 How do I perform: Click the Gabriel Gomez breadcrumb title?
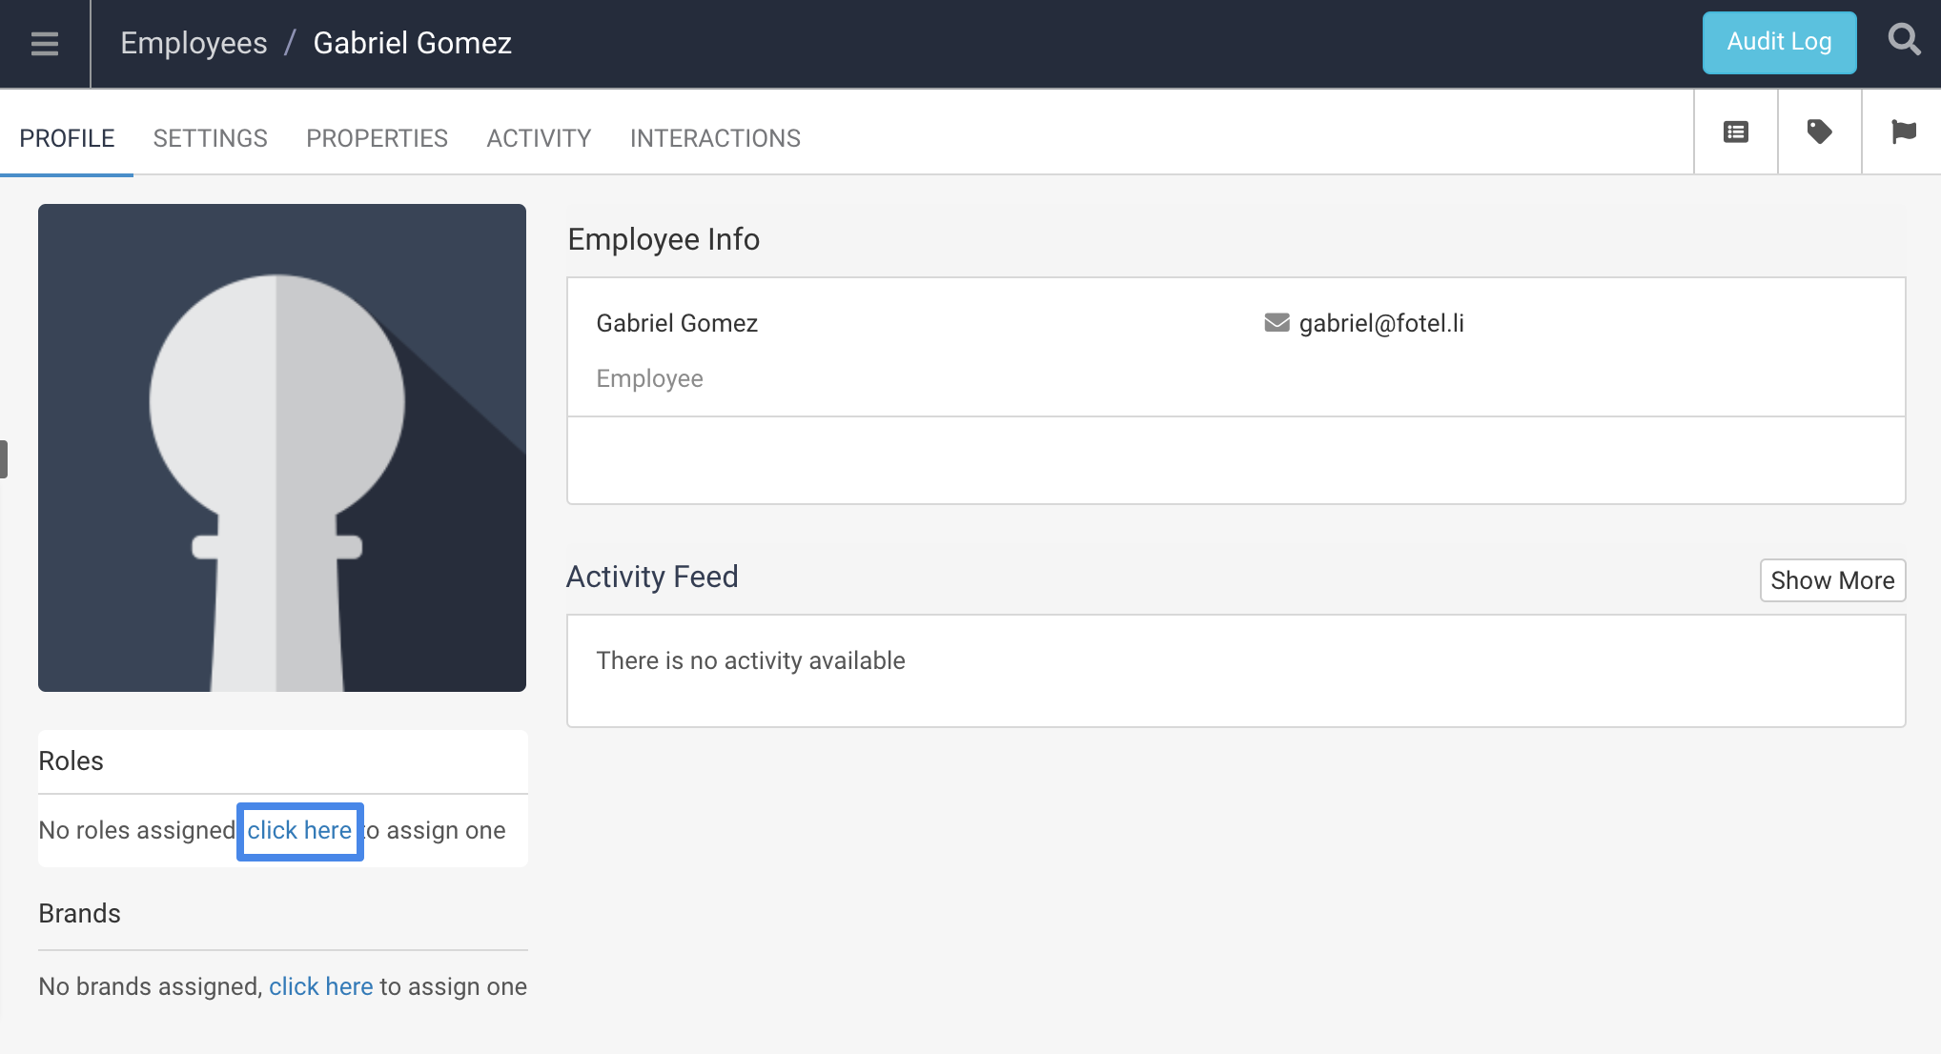[413, 44]
